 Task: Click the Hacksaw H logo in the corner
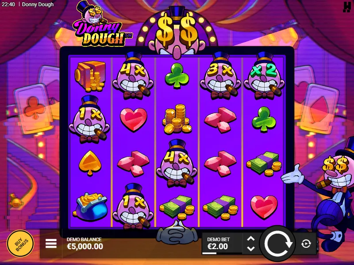(x=346, y=7)
